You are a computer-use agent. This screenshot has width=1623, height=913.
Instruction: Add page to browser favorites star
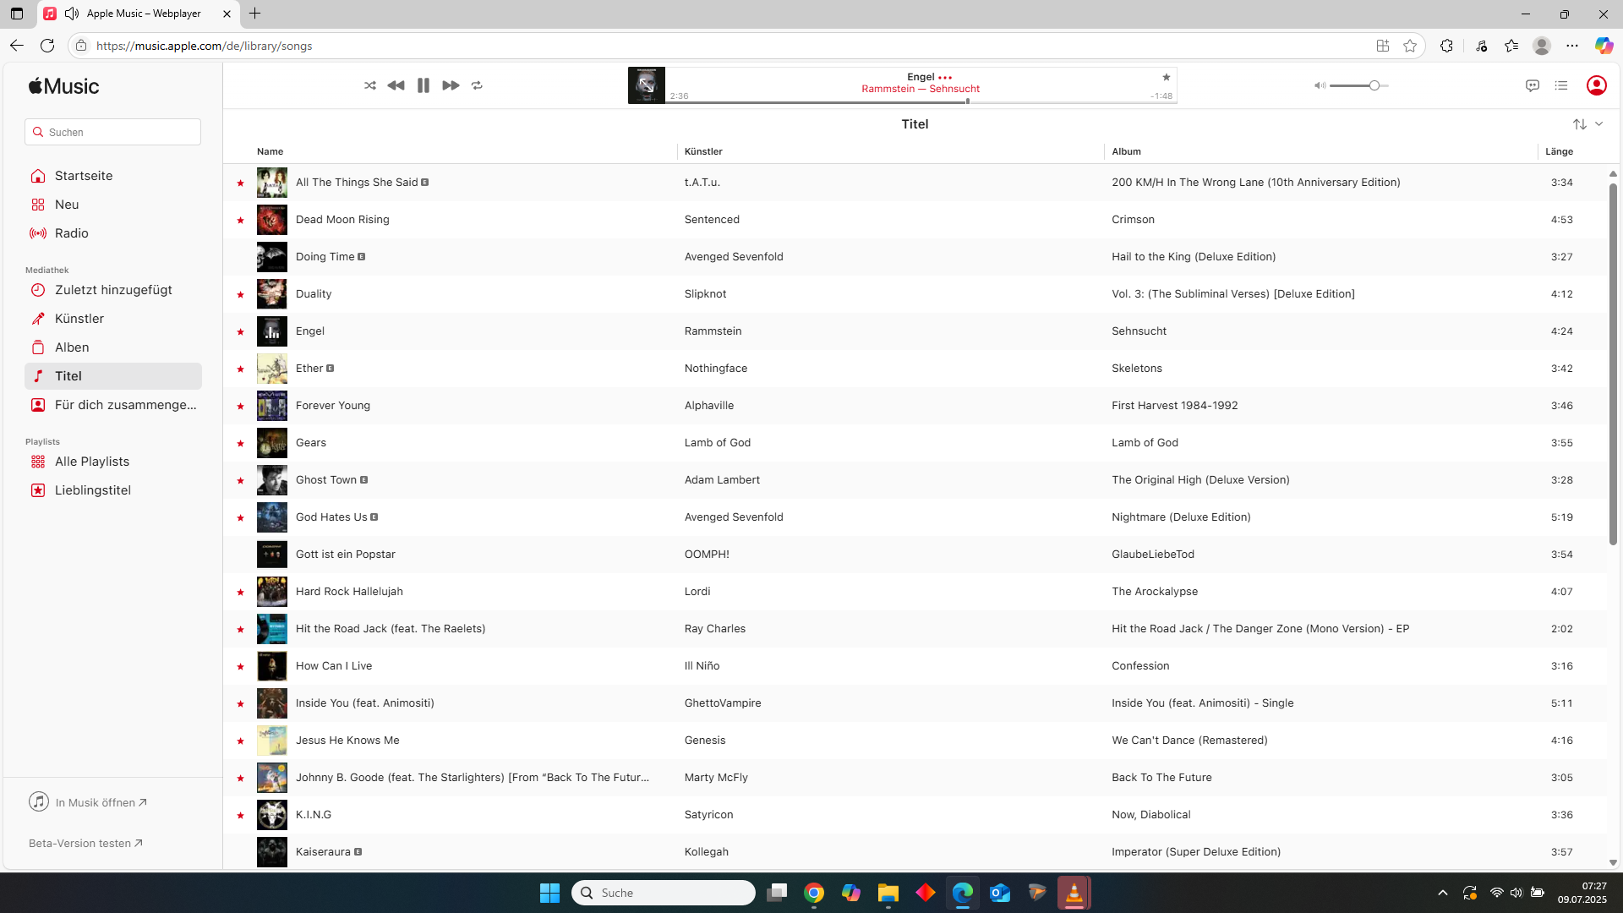(1410, 46)
